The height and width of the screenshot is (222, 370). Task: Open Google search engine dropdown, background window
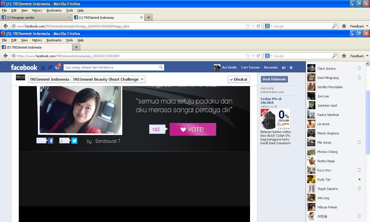click(x=269, y=26)
